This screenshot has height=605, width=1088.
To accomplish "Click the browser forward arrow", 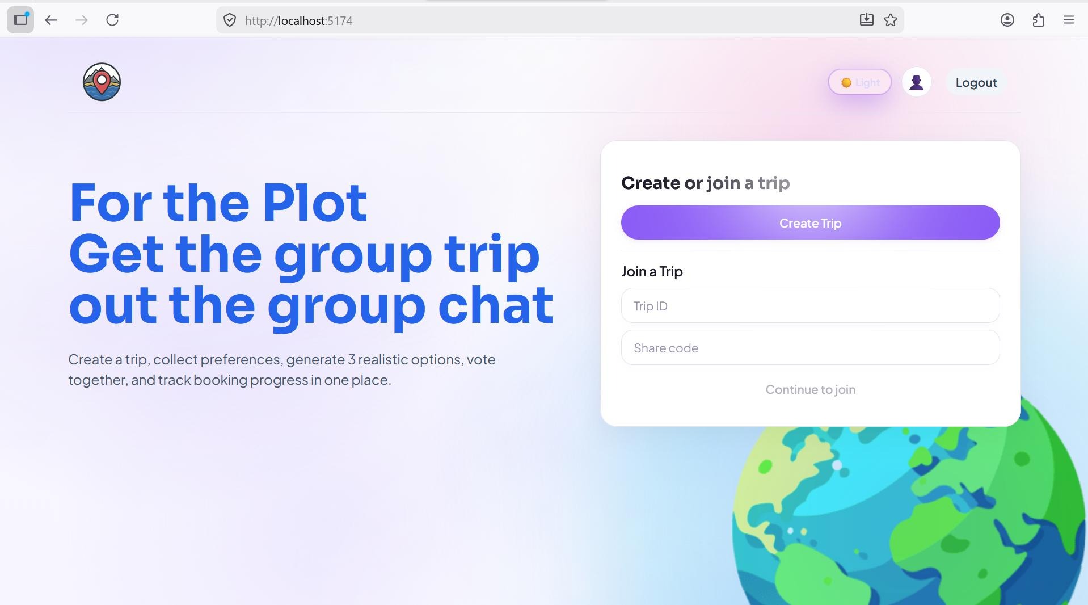I will pos(82,20).
